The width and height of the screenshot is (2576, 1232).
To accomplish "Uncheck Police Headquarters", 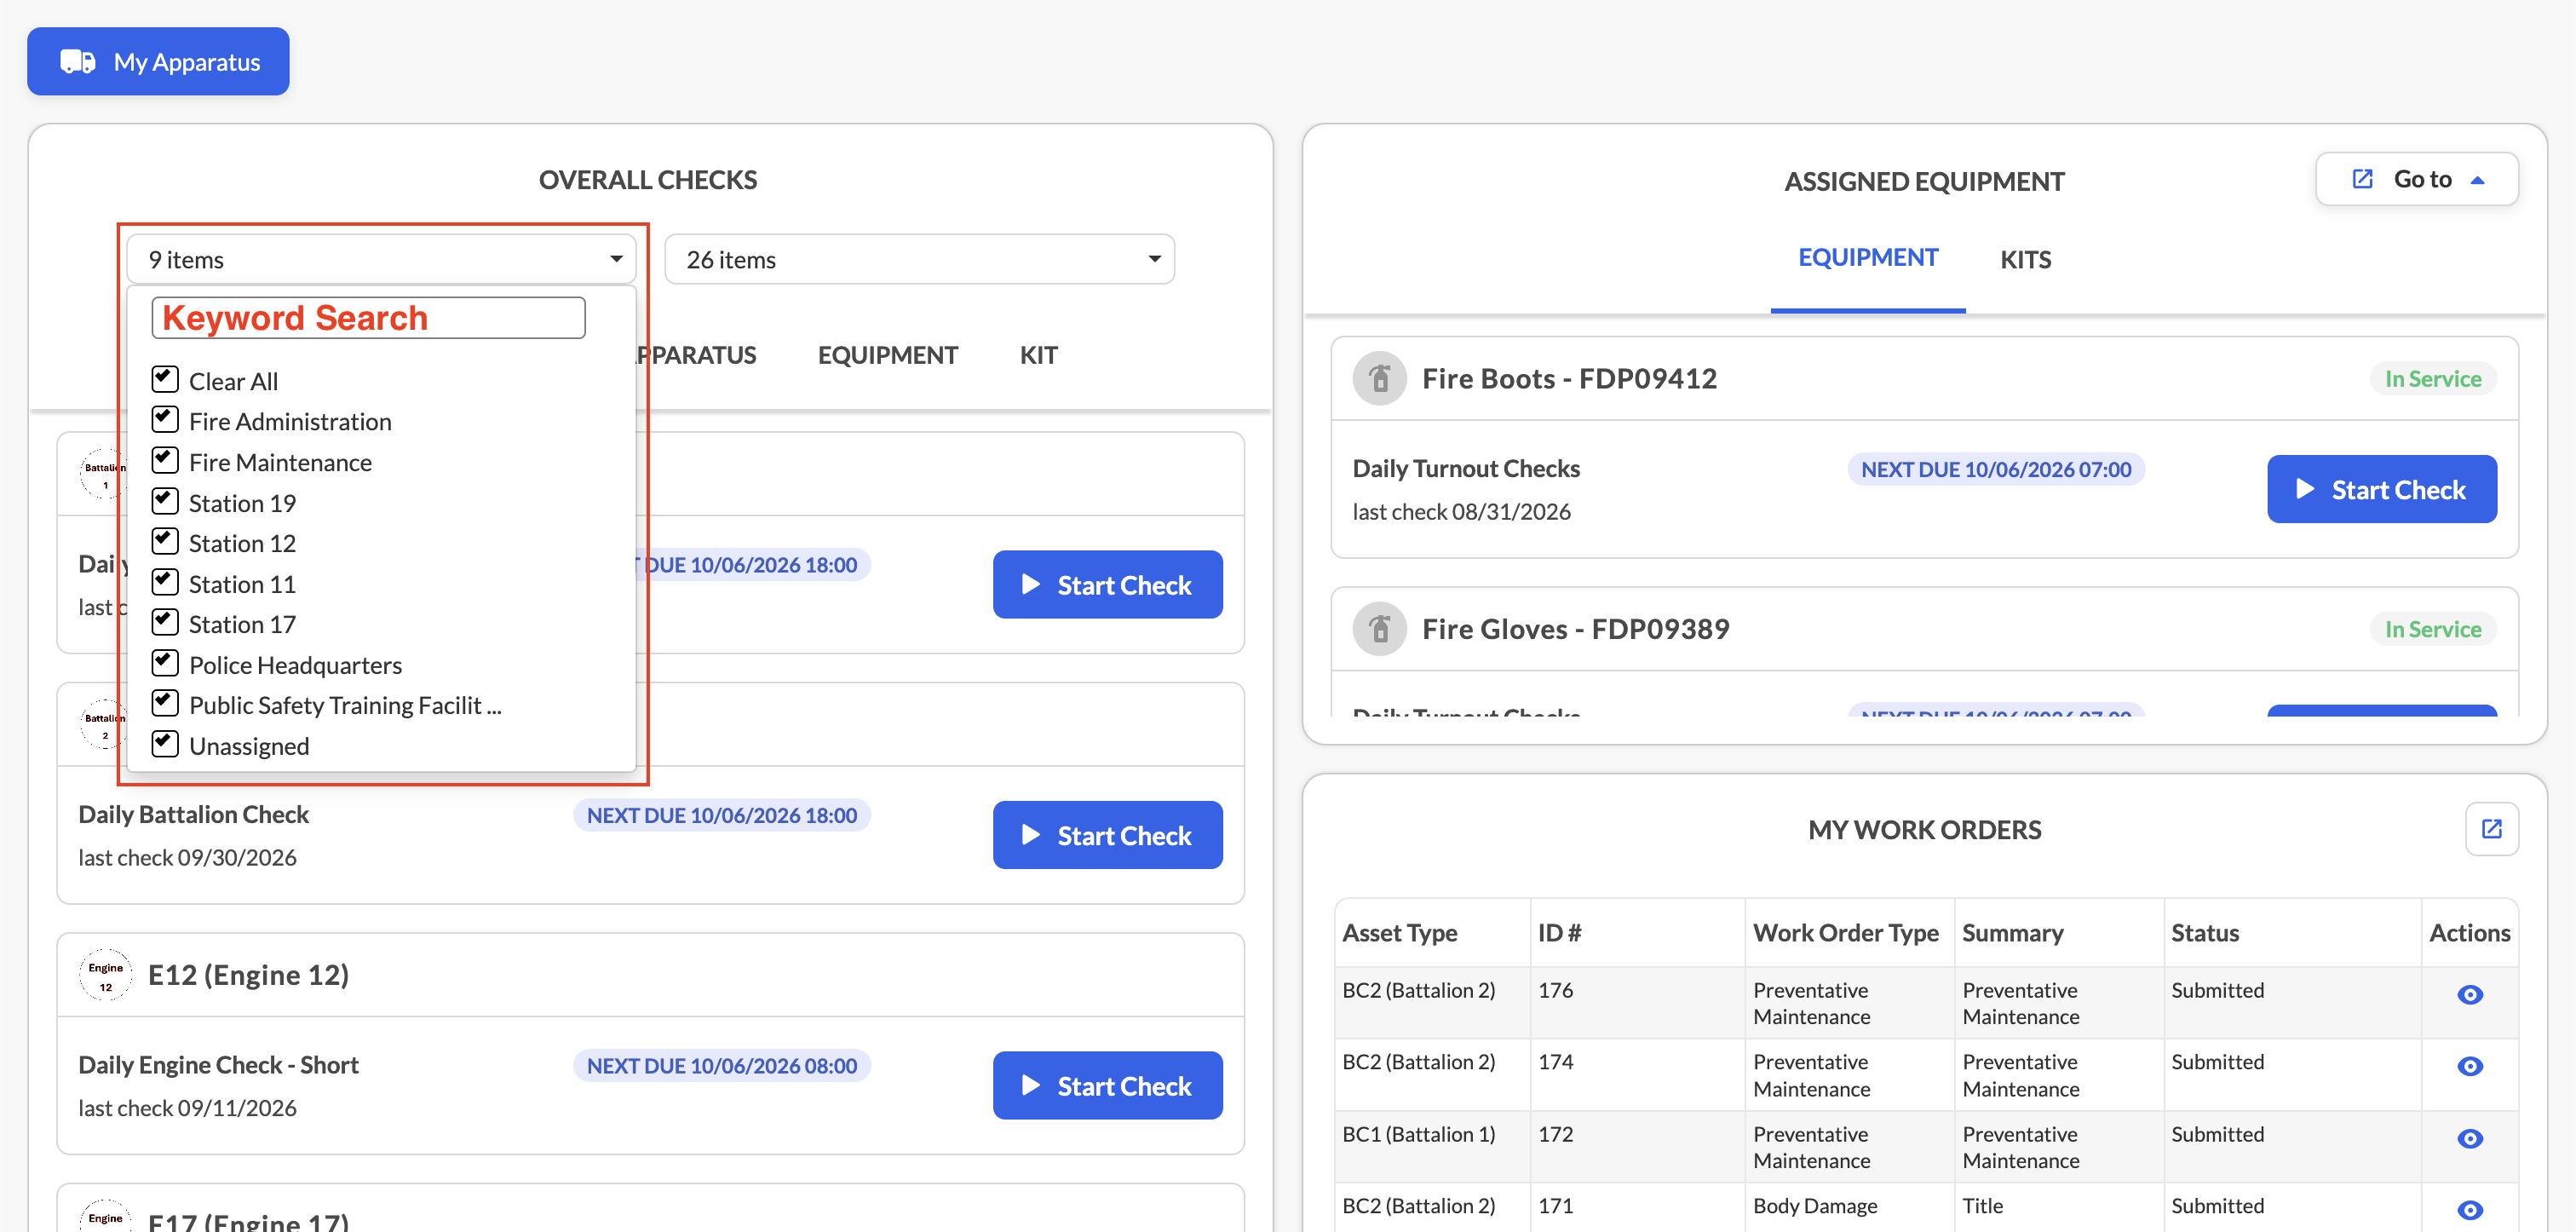I will [165, 663].
